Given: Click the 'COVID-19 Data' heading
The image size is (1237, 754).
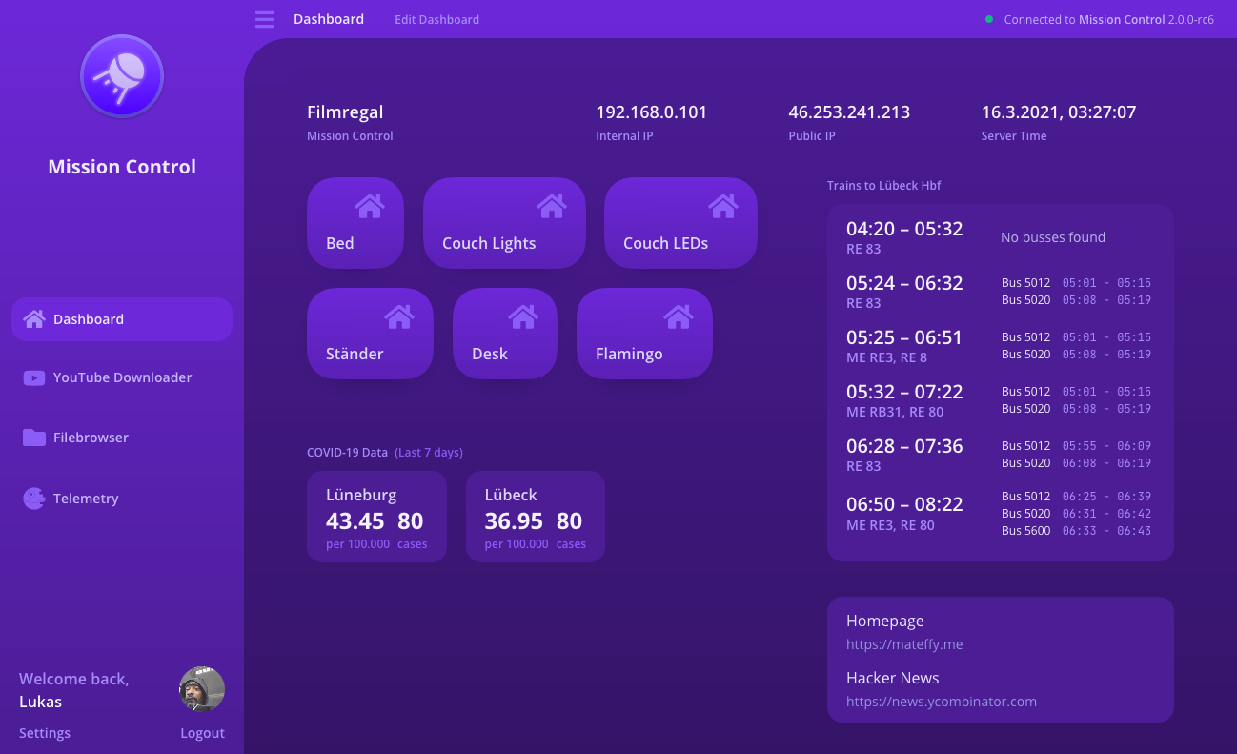Looking at the screenshot, I should pos(347,453).
